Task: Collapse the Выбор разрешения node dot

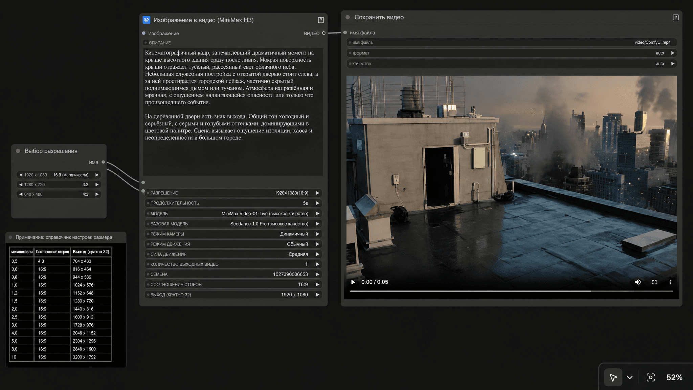Action: point(18,151)
